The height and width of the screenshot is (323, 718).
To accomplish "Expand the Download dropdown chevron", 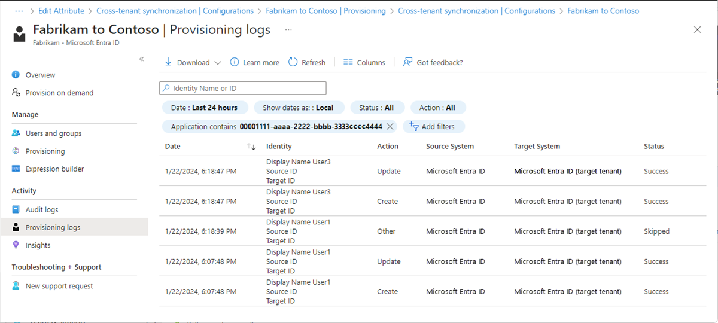I will (217, 63).
